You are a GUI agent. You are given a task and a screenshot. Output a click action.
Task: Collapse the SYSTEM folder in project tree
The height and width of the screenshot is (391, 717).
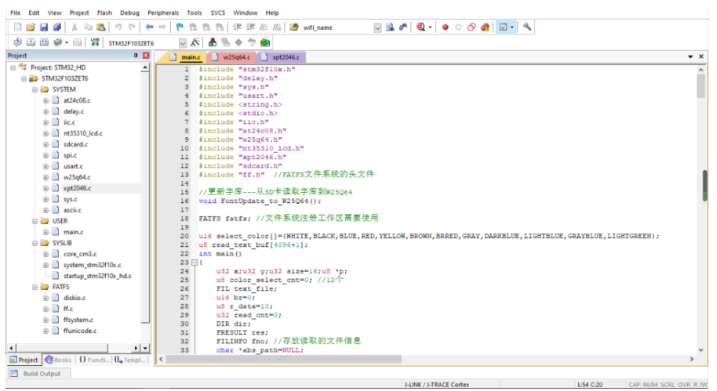coord(35,89)
